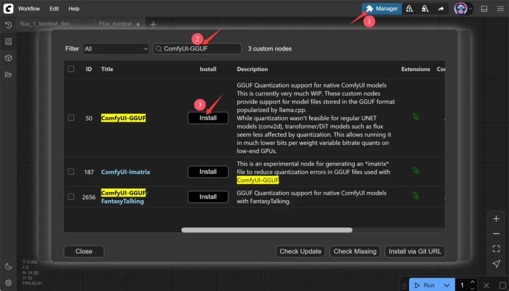The height and width of the screenshot is (291, 509).
Task: Click the ComfyUI logo icon
Action: click(x=8, y=8)
